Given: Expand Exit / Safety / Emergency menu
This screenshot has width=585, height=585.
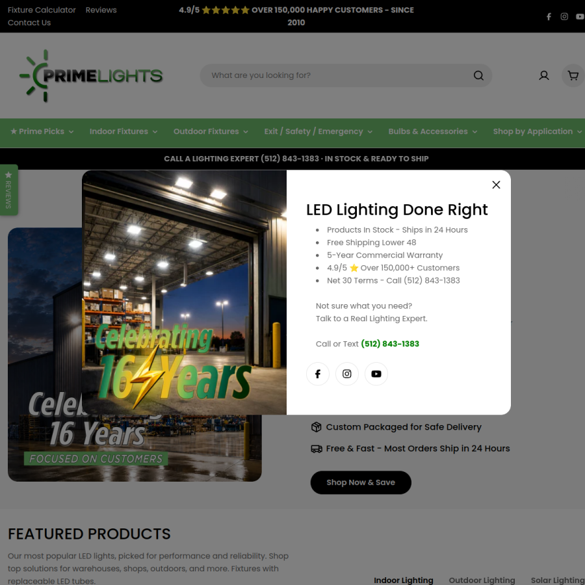Looking at the screenshot, I should [x=318, y=131].
